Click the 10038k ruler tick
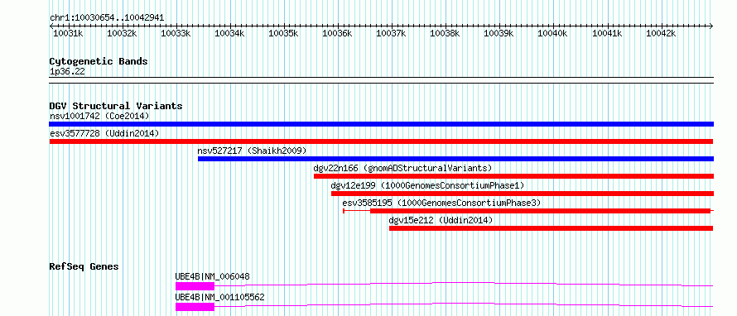The width and height of the screenshot is (737, 316). click(x=446, y=33)
